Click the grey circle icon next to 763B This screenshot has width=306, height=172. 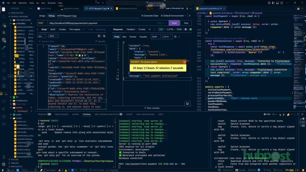pyautogui.click(x=186, y=29)
